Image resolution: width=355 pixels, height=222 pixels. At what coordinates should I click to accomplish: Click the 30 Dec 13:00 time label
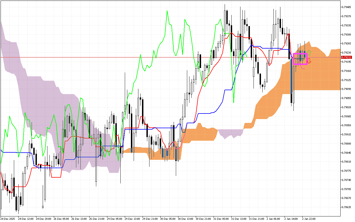click(186, 219)
